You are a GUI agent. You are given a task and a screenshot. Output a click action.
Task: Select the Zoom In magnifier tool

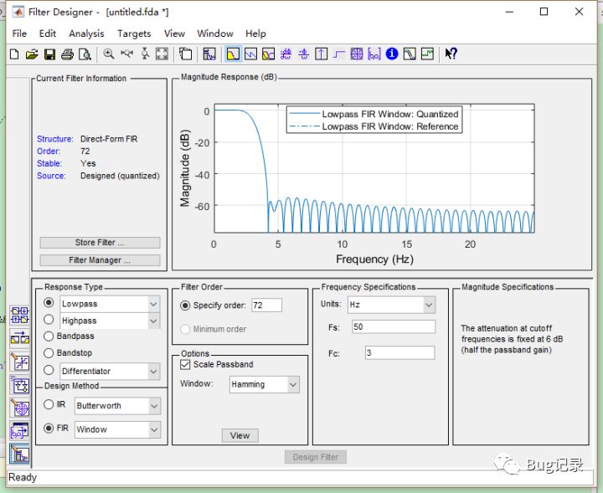[109, 54]
